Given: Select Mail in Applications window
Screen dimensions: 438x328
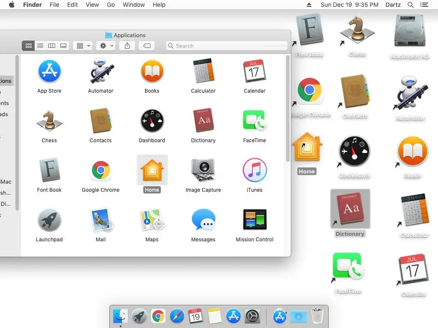Looking at the screenshot, I should click(101, 220).
